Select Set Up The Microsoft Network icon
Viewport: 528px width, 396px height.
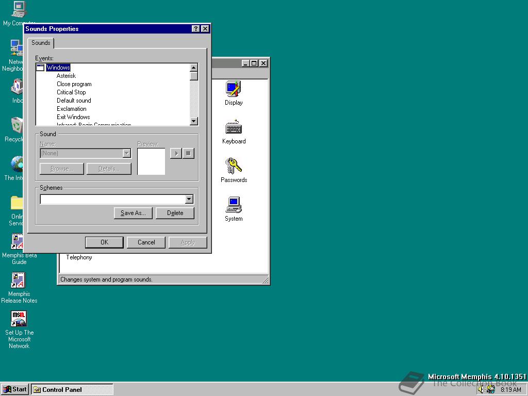point(19,320)
